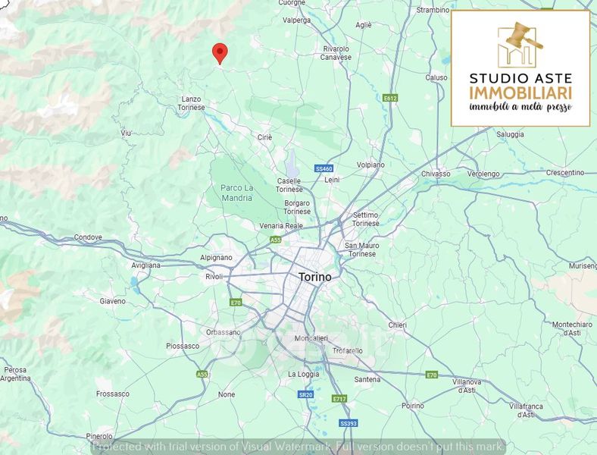Viewport: 597px width, 455px height.
Task: Click the Chieri town label
Action: click(x=398, y=325)
